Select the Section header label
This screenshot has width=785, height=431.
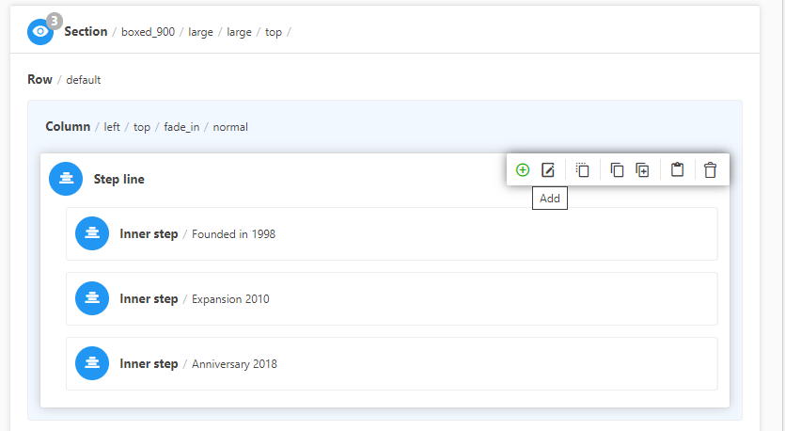86,32
